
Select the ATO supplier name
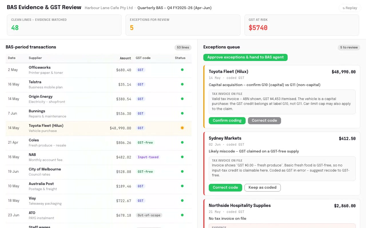click(32, 213)
